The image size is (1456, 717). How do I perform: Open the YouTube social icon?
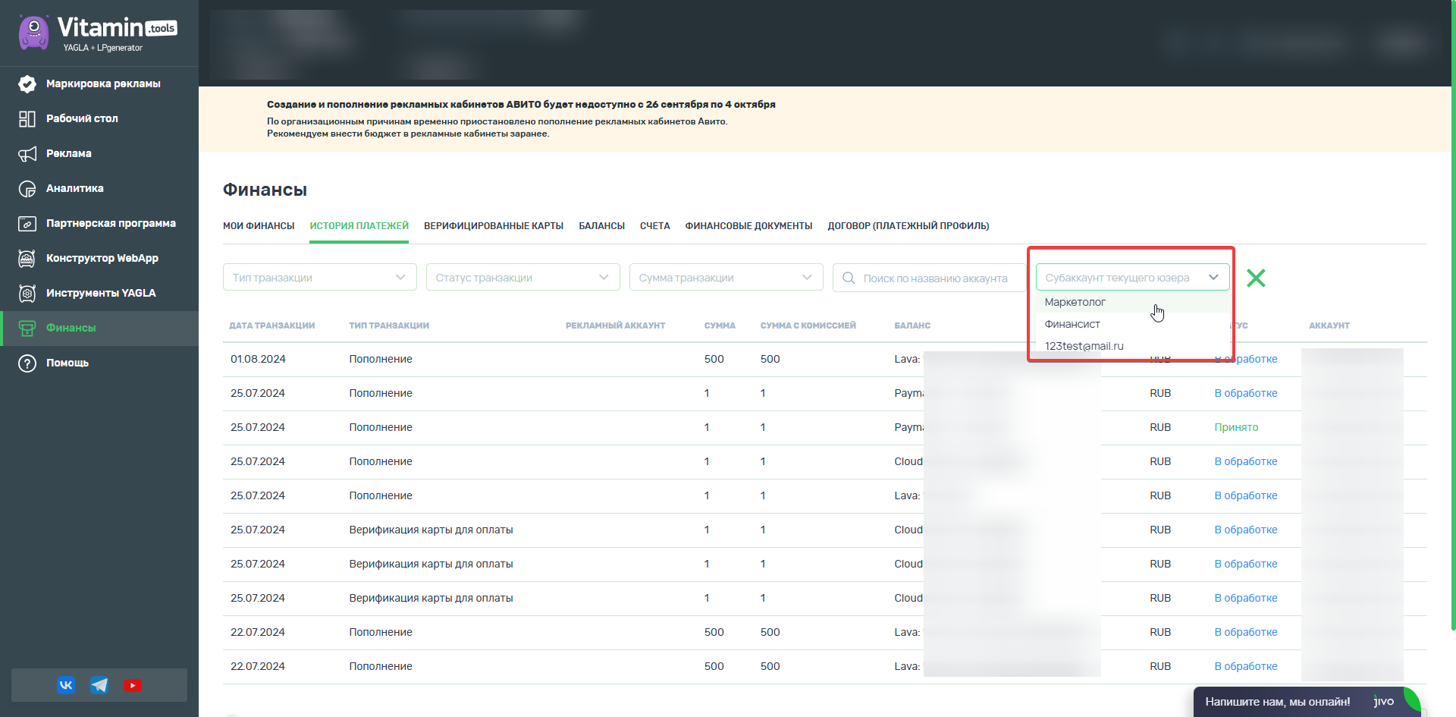click(133, 685)
